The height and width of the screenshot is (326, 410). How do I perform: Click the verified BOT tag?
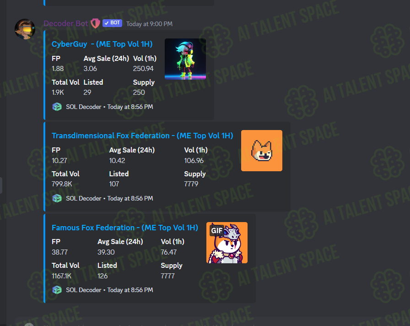click(113, 23)
